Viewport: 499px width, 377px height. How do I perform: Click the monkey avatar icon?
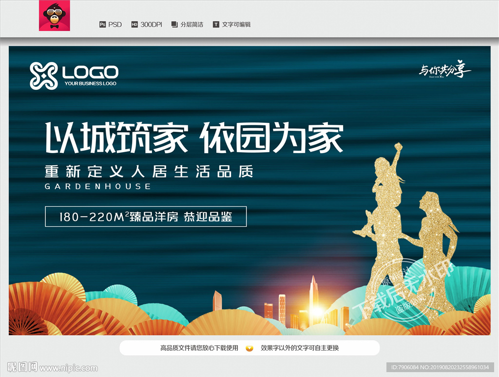(x=55, y=16)
